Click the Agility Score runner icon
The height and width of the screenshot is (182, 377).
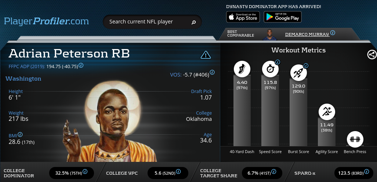(327, 112)
